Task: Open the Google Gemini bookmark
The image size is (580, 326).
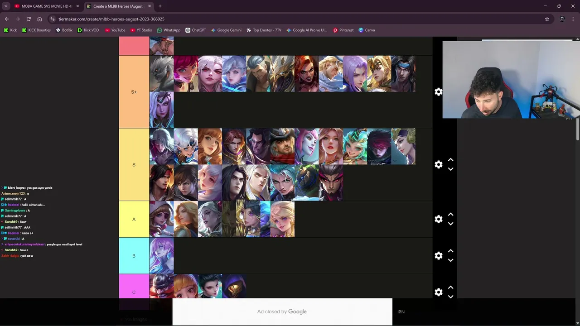Action: coord(226,30)
